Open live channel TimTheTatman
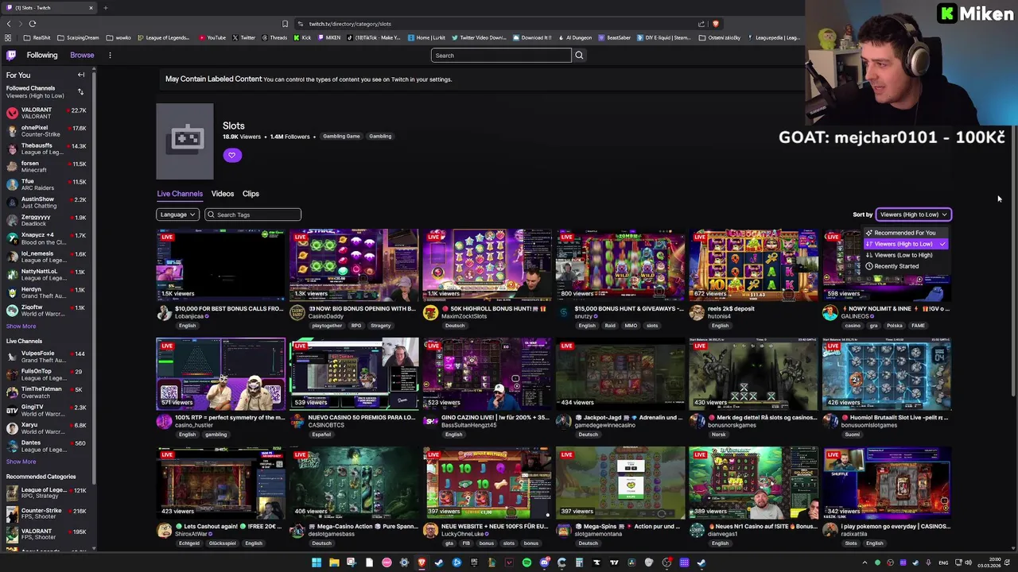This screenshot has height=572, width=1018. pyautogui.click(x=46, y=392)
